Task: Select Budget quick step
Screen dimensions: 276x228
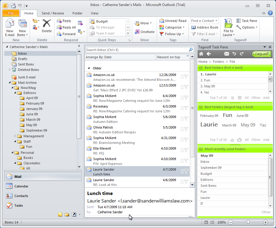Action: point(107,21)
